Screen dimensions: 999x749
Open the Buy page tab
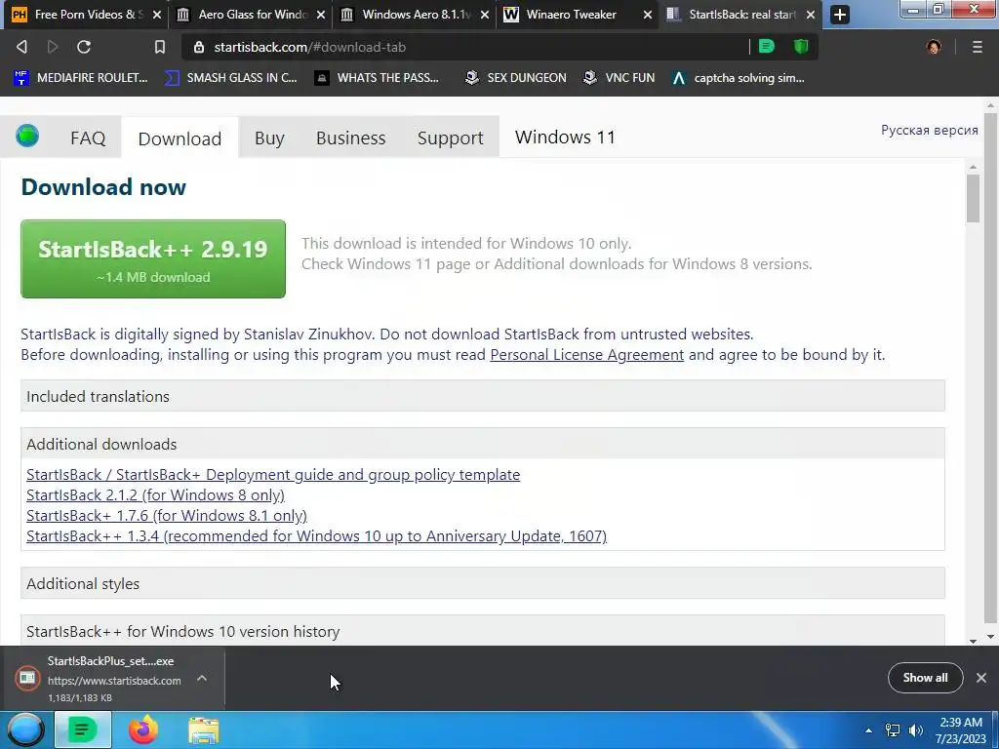click(x=269, y=138)
